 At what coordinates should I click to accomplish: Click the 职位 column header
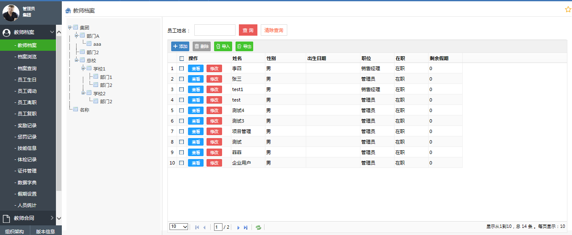point(377,58)
